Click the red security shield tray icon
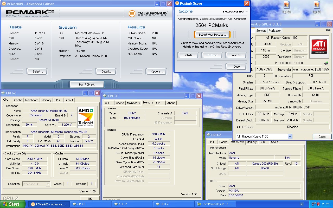 pyautogui.click(x=318, y=204)
